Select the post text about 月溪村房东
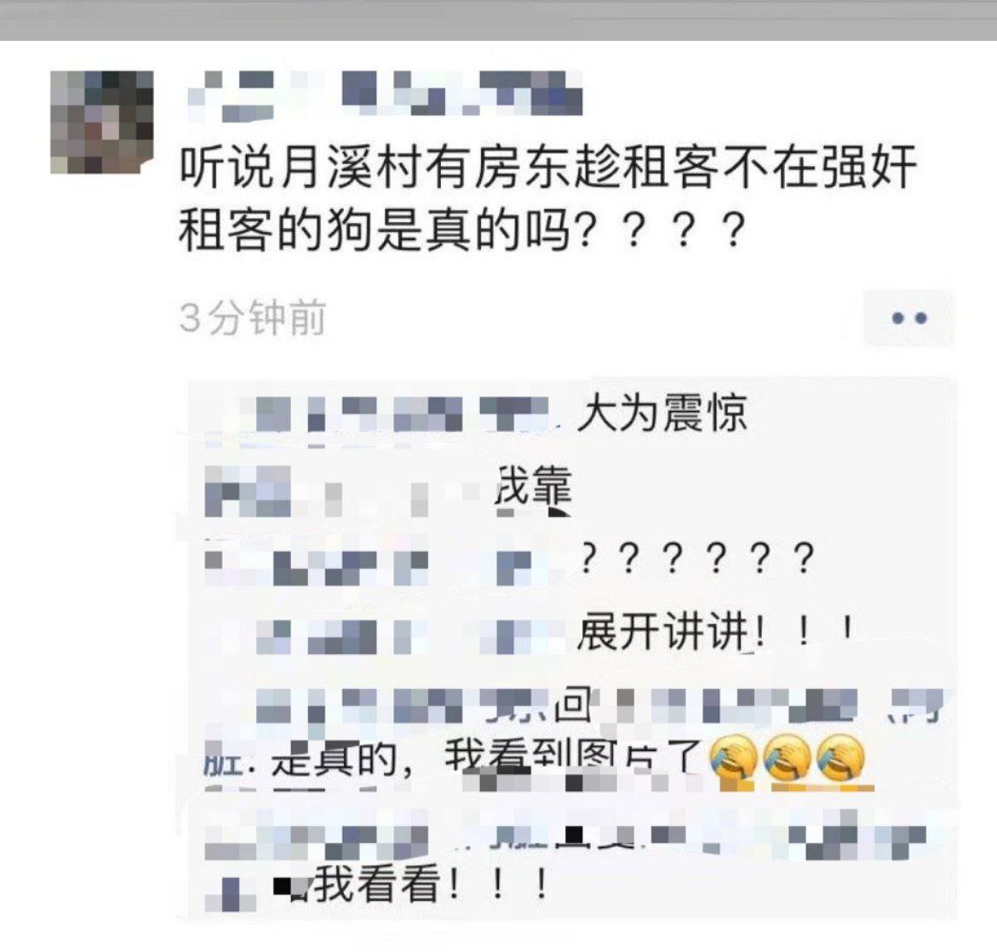997x952 pixels. coord(547,198)
